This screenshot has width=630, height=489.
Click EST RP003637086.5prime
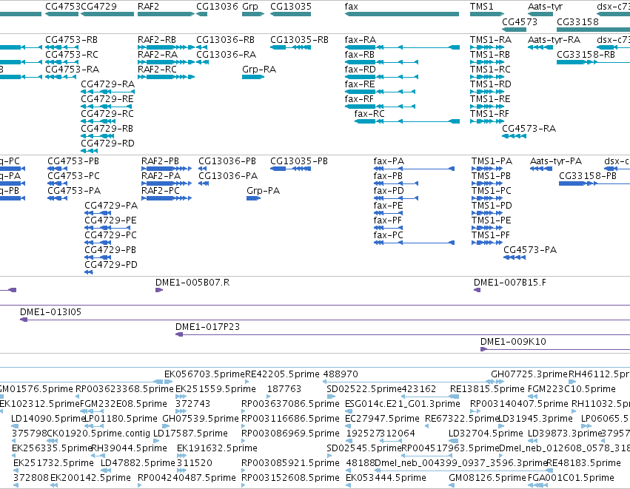pyautogui.click(x=290, y=404)
